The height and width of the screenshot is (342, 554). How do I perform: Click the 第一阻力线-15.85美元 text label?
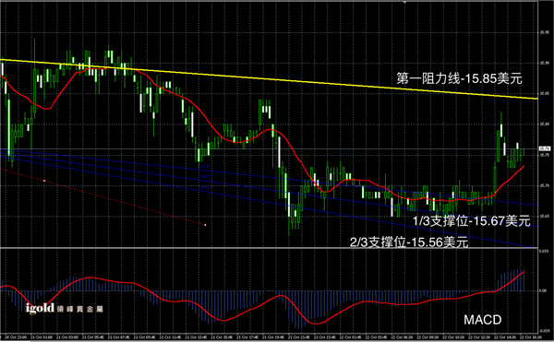459,78
